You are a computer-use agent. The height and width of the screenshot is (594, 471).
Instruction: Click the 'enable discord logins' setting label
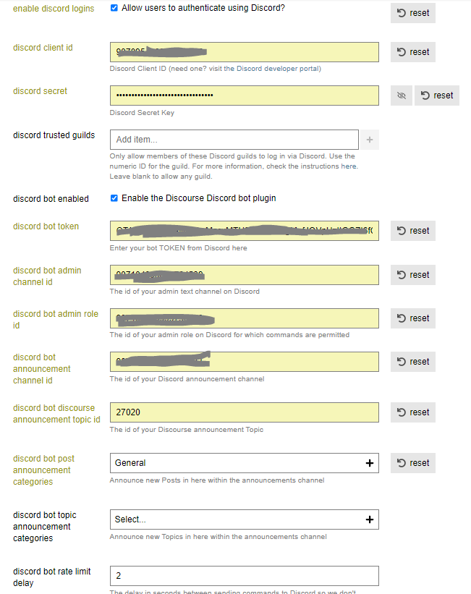click(54, 9)
